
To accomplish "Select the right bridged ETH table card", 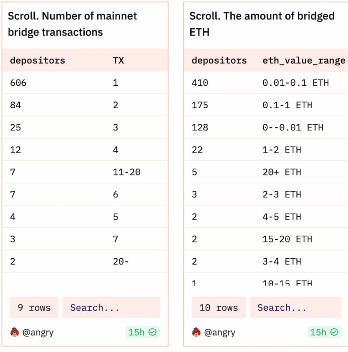I will click(266, 172).
